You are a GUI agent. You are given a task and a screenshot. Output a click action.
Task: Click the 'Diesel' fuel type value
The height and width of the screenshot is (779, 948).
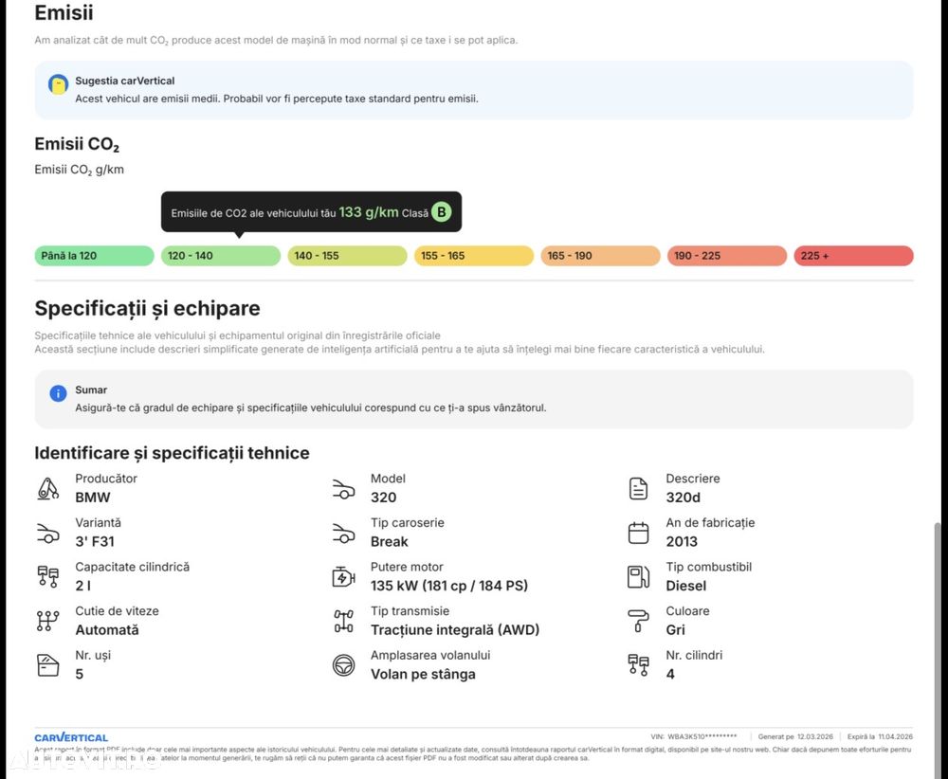tap(685, 586)
